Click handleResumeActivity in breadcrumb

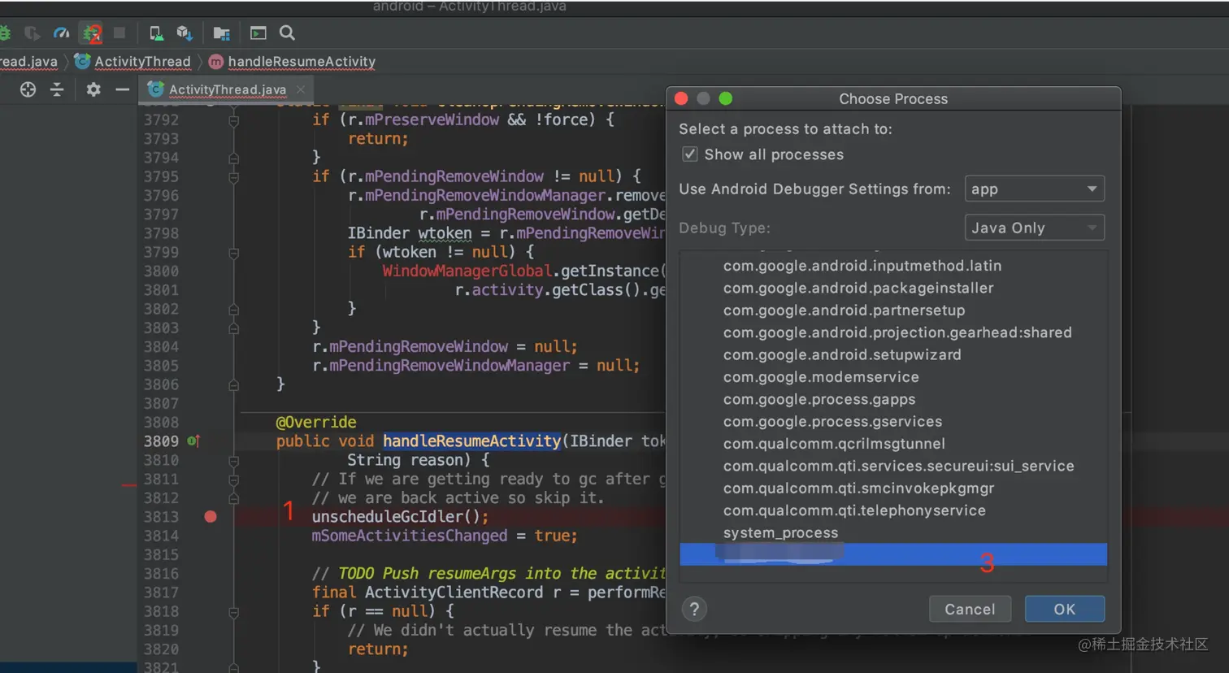coord(302,62)
